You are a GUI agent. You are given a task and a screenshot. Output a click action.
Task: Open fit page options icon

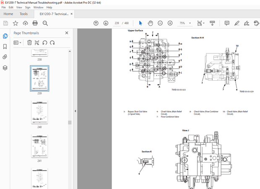click(x=200, y=23)
